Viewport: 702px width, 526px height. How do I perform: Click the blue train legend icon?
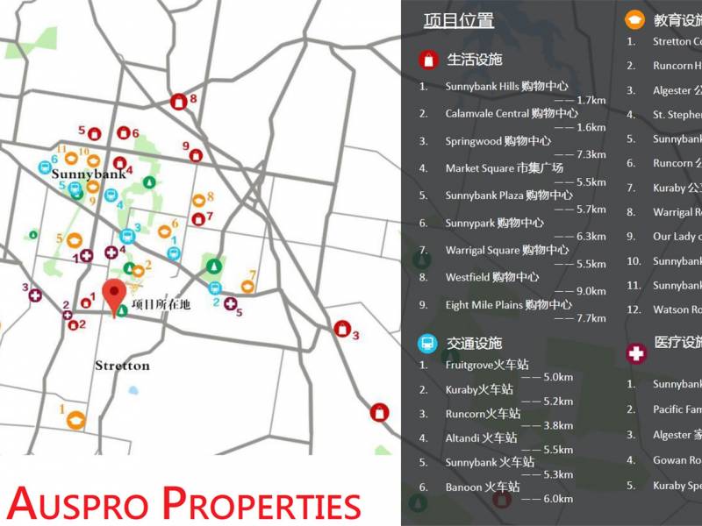[427, 344]
